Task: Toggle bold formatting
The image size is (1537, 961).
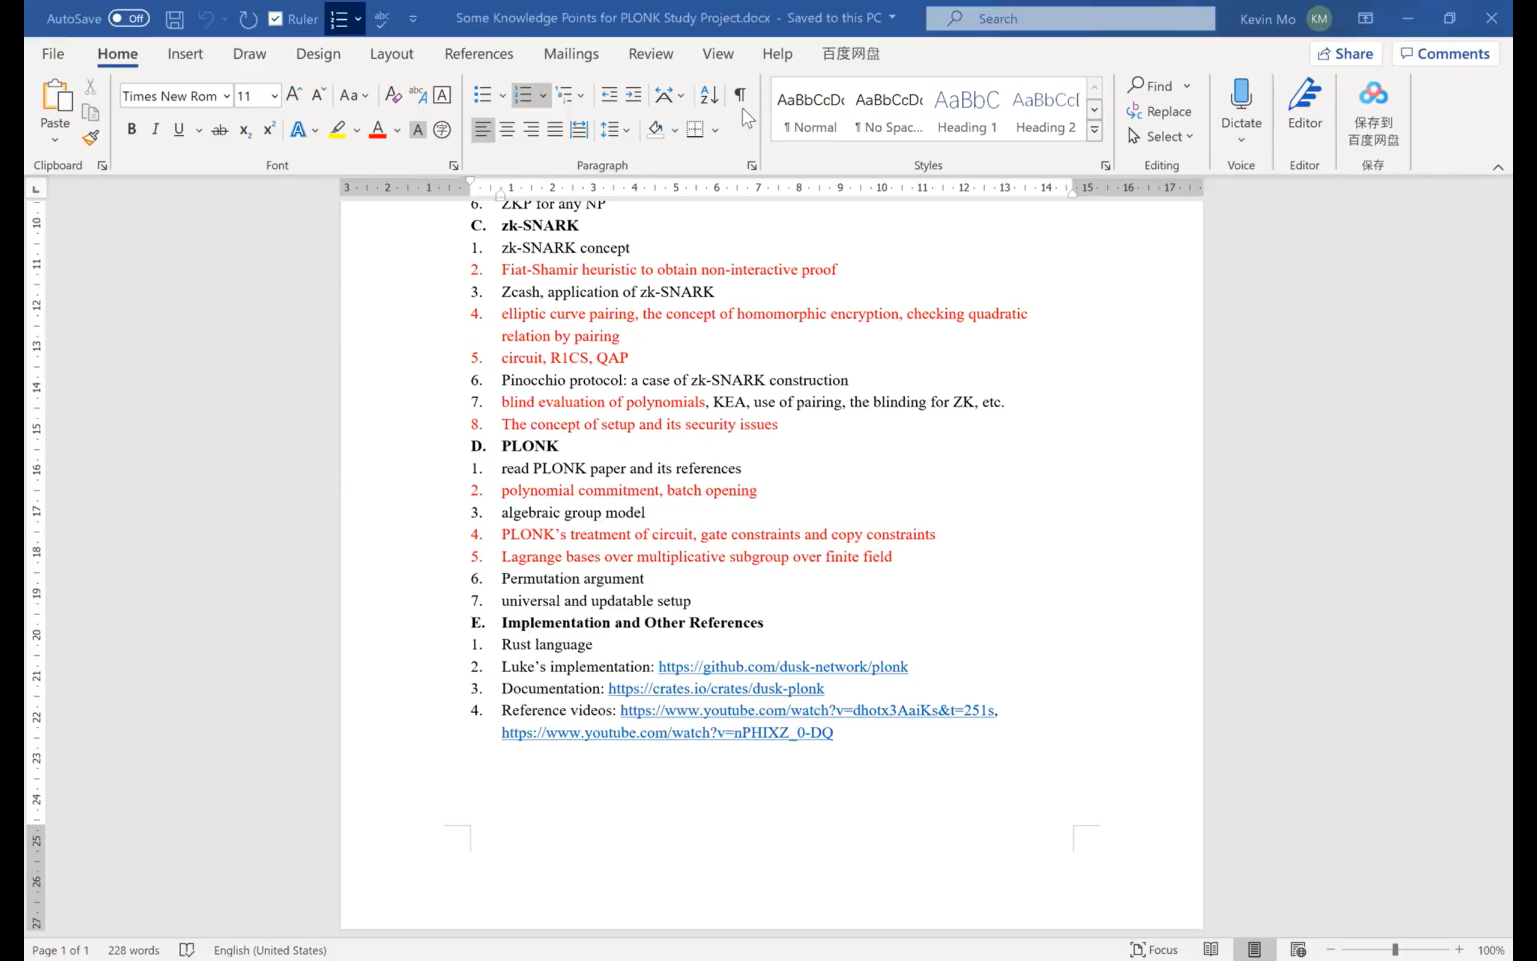Action: [131, 130]
